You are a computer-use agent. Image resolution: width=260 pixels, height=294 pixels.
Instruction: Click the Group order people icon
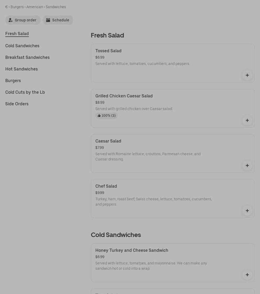coord(11,20)
